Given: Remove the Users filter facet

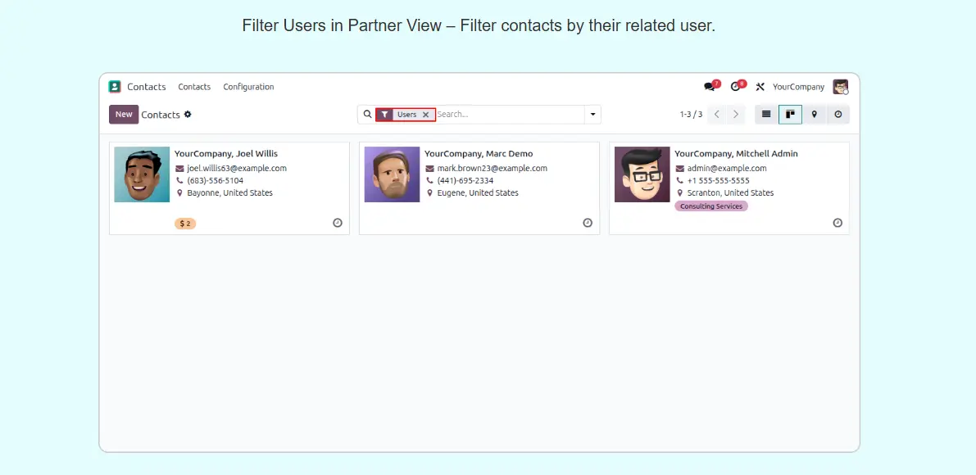Looking at the screenshot, I should pos(425,115).
